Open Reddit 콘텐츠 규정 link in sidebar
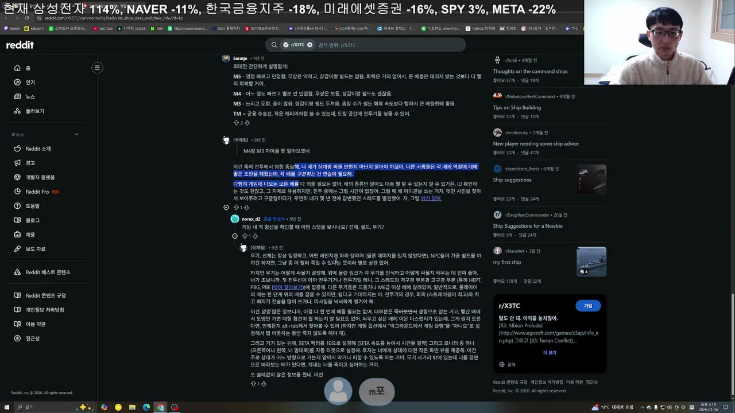 [x=46, y=295]
